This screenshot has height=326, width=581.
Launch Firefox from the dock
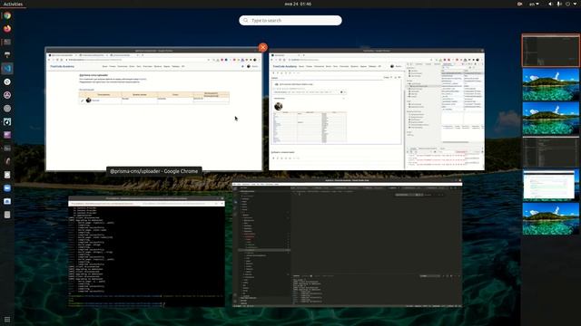(7, 28)
